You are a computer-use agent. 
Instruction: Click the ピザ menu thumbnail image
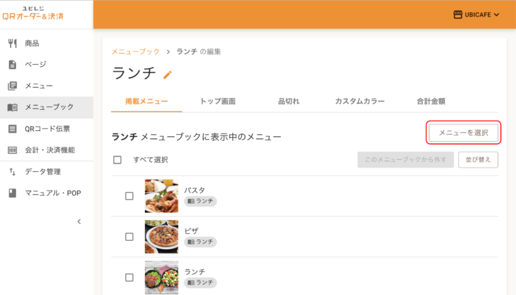162,237
